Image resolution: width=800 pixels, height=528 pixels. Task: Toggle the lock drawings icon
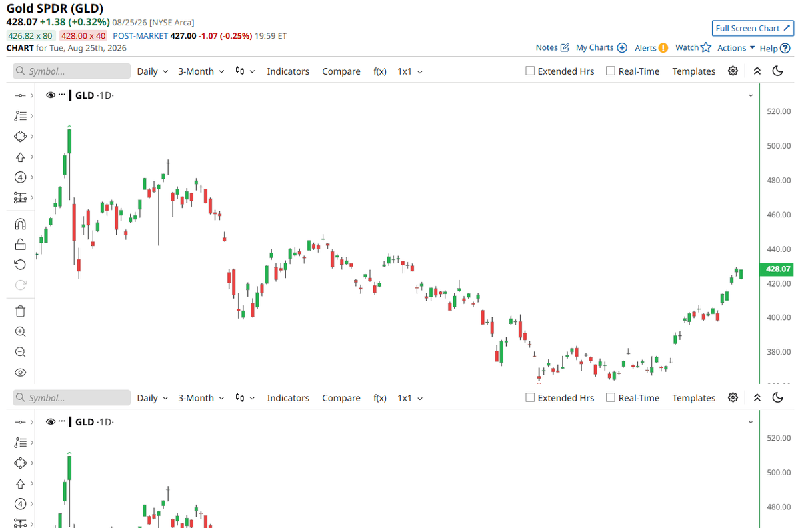[x=20, y=244]
